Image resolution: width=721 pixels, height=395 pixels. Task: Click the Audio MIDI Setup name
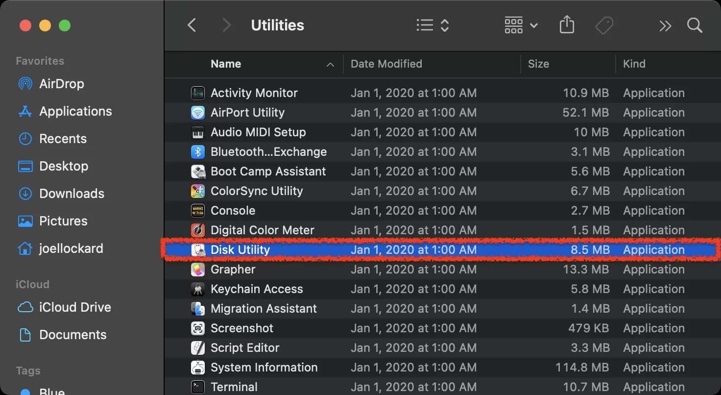[258, 132]
